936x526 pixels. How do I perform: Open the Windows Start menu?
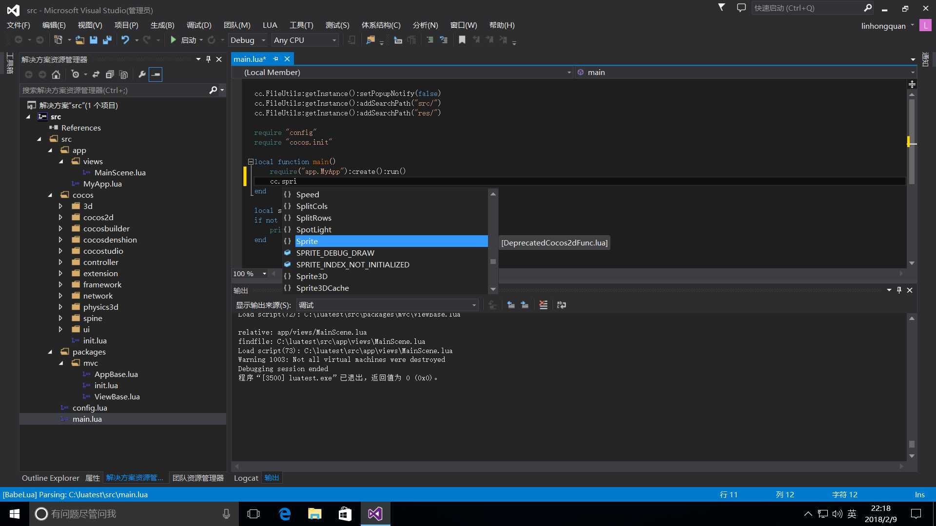[15, 514]
